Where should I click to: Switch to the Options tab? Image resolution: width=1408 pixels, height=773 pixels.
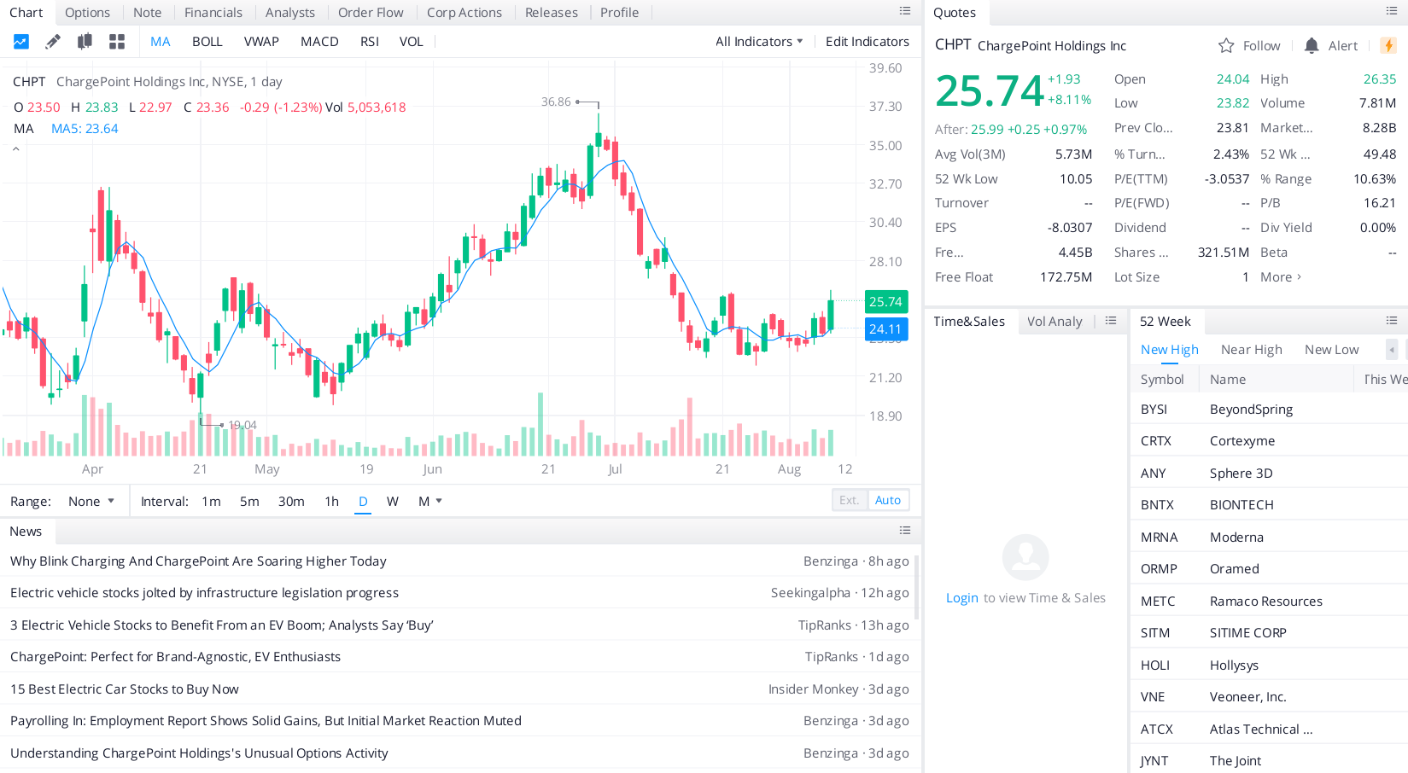pos(87,13)
